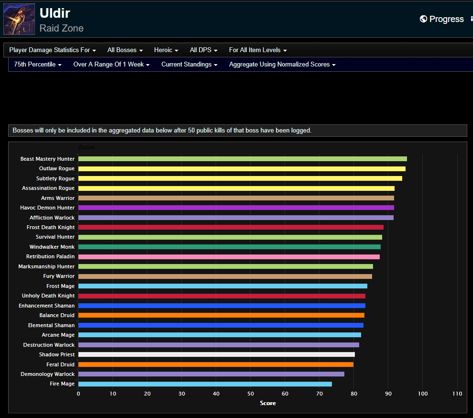Click the Zoom control above the chart
The width and height of the screenshot is (473, 418).
pos(86,147)
